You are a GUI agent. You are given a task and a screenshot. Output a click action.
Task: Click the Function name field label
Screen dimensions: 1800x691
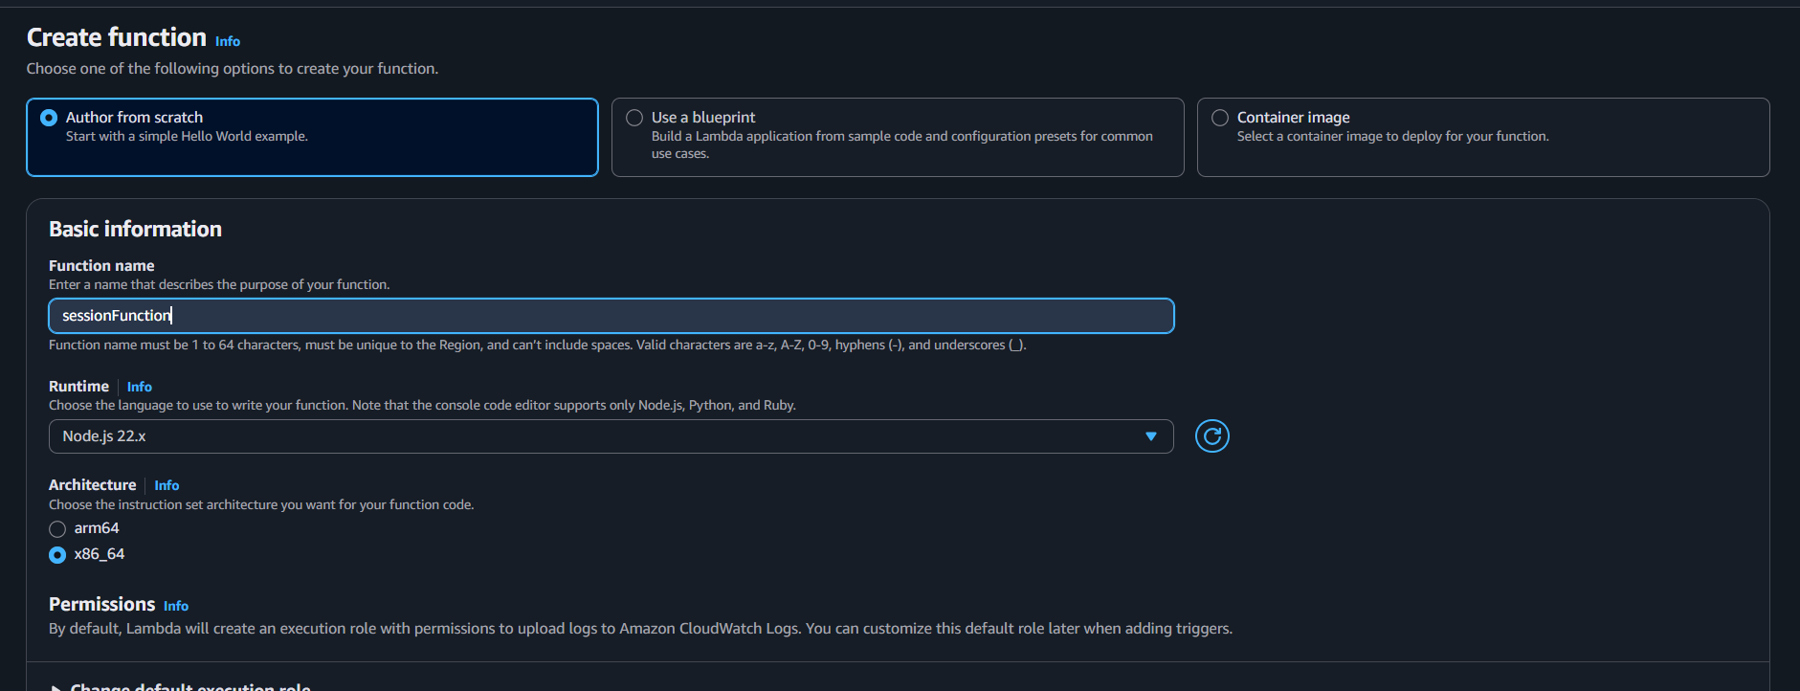(101, 266)
